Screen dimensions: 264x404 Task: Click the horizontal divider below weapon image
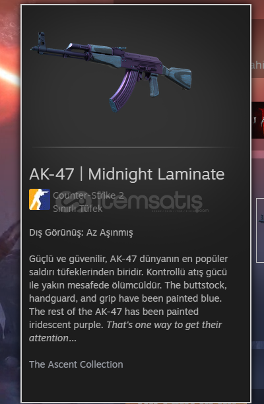pos(132,147)
